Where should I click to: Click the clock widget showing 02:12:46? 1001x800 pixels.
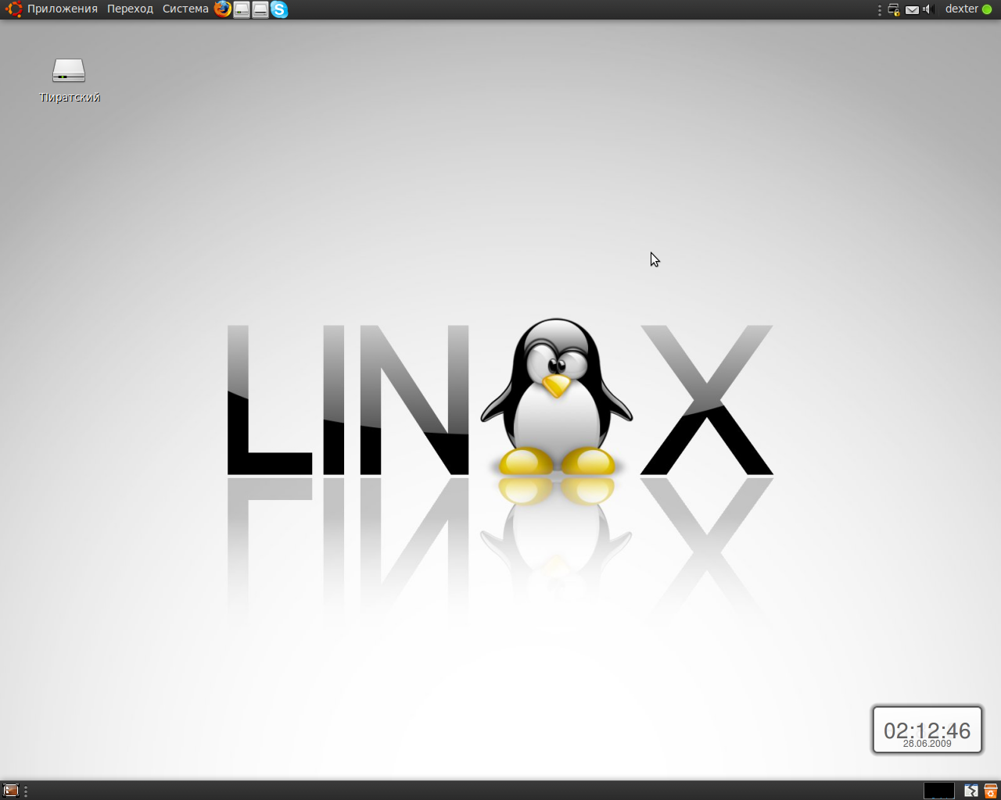tap(927, 730)
